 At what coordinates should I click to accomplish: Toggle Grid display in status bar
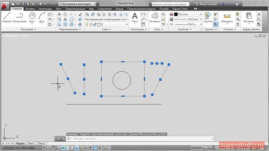pyautogui.click(x=54, y=148)
